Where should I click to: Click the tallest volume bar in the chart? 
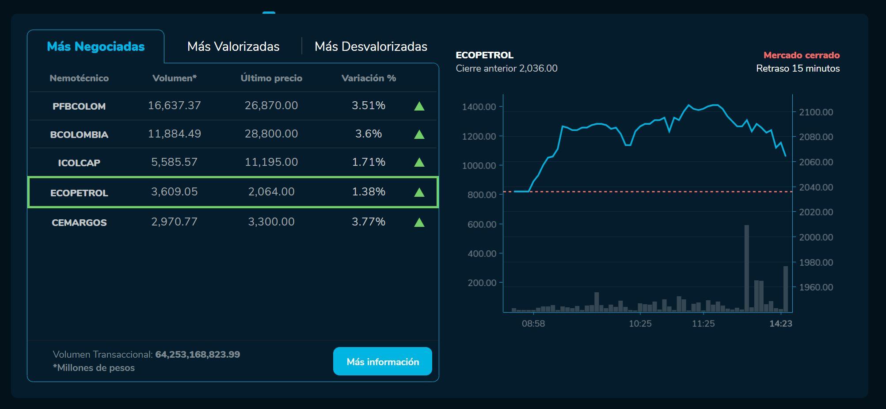coord(747,265)
